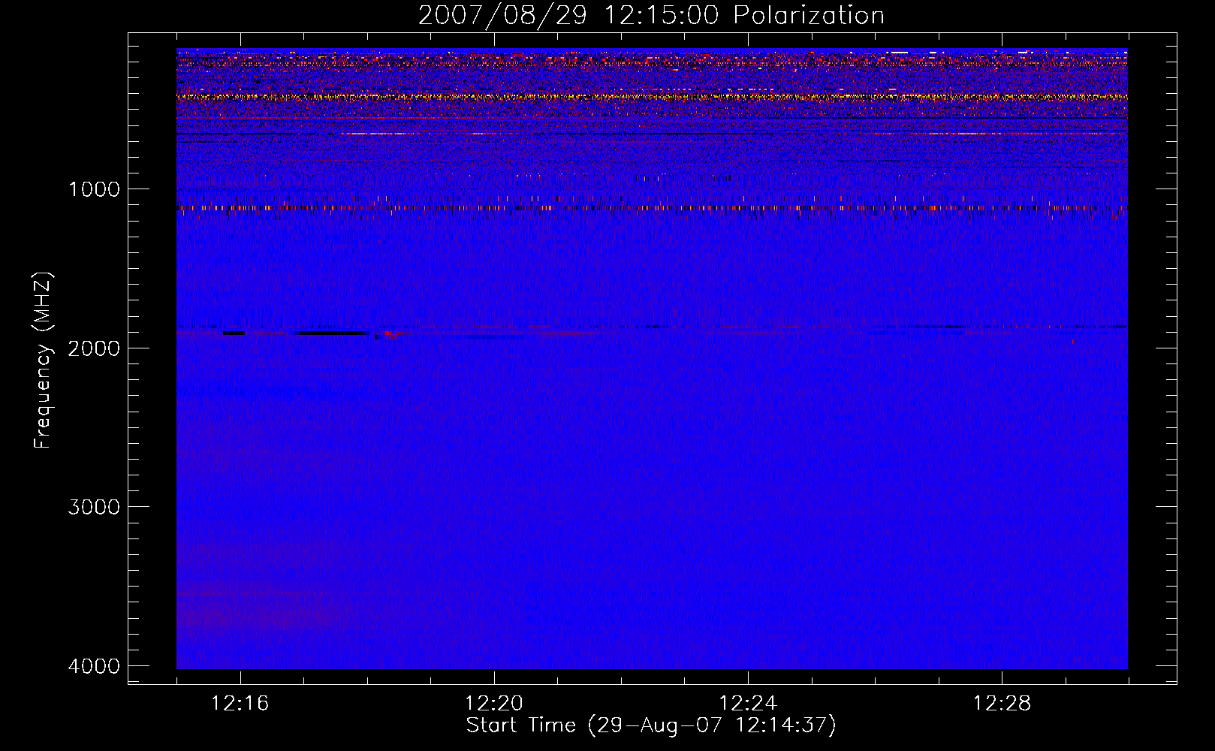Viewport: 1215px width, 751px height.
Task: Click the plot title "2007/08/29 12:15:00 Polarization"
Action: click(x=651, y=15)
